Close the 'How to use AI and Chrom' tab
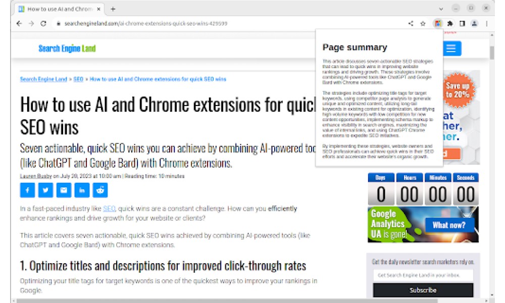Screen dimensions: 505x303 point(98,9)
